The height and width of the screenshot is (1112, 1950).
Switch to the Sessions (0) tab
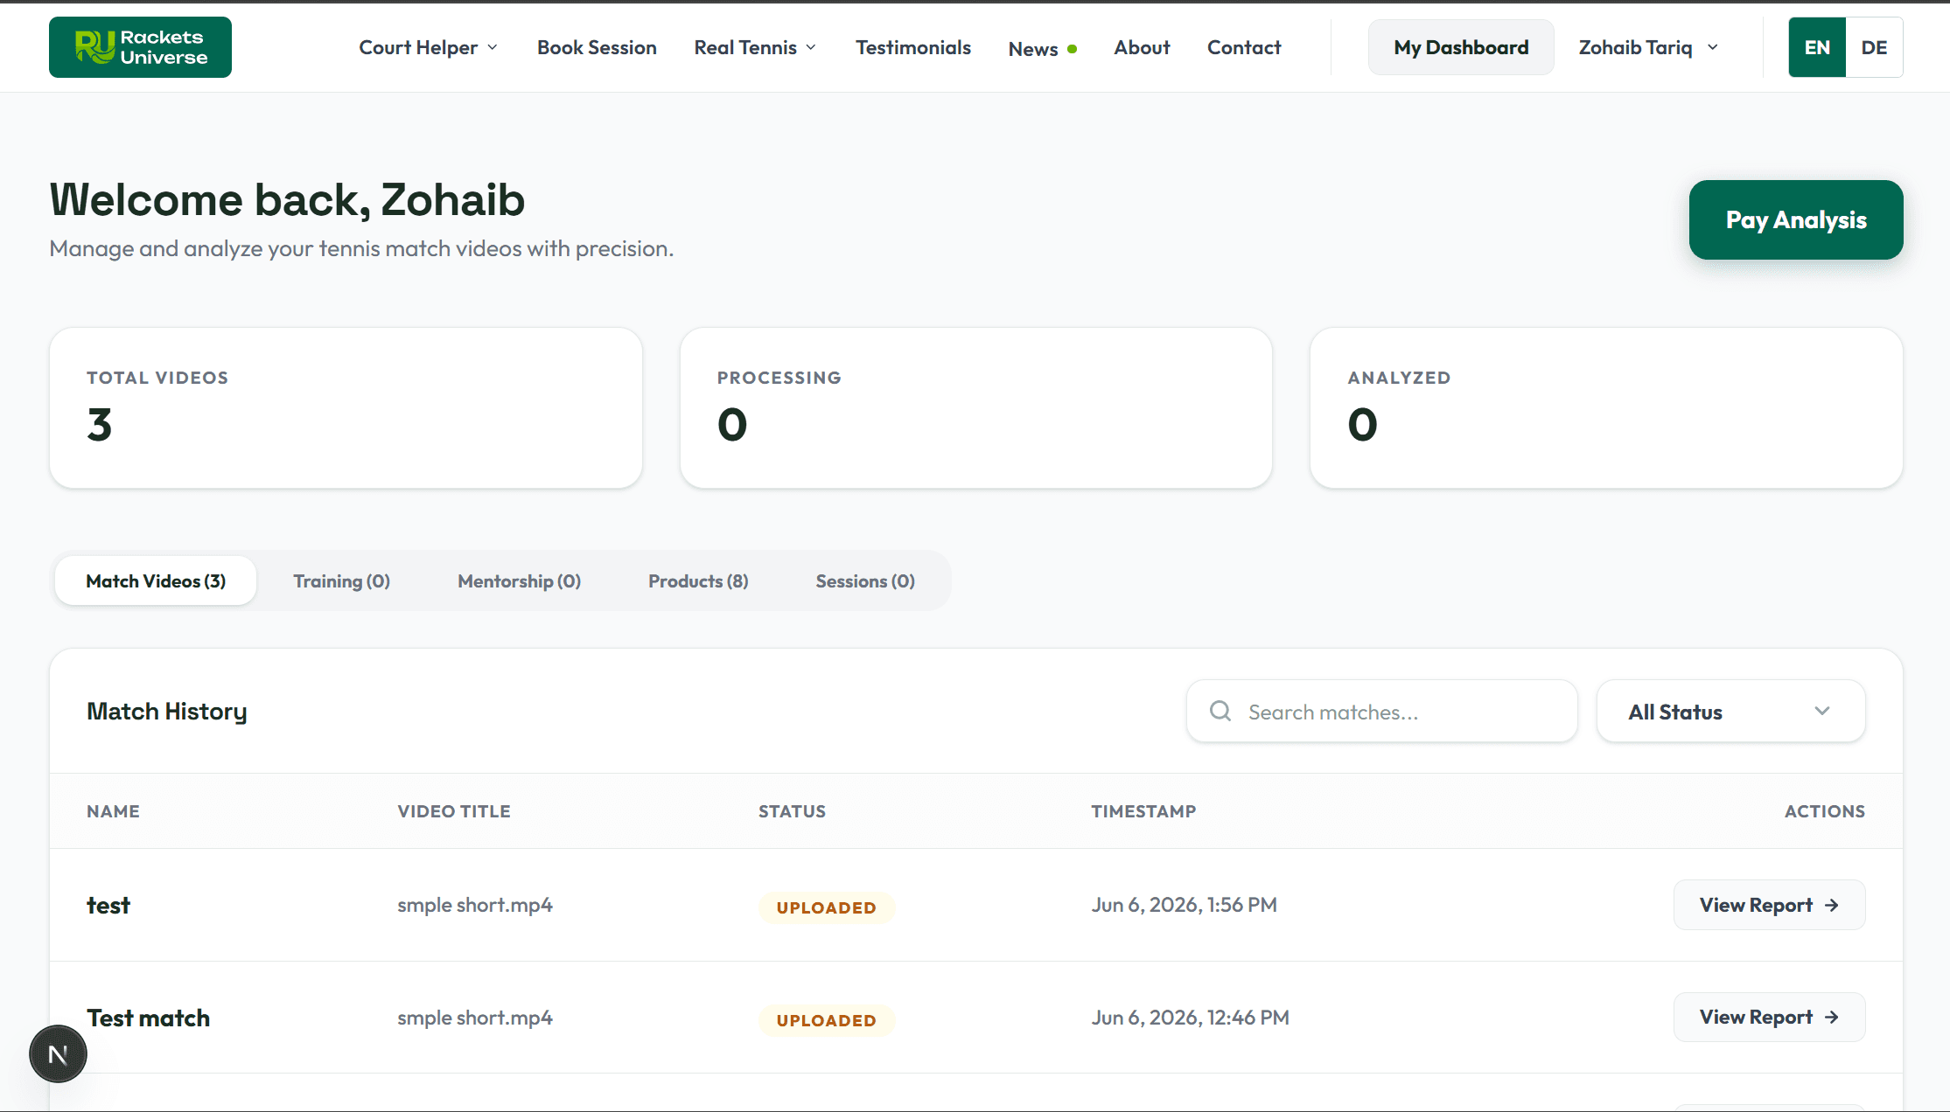[x=865, y=581]
